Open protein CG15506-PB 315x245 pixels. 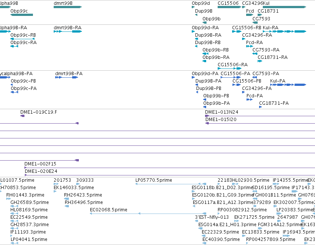tap(247, 81)
